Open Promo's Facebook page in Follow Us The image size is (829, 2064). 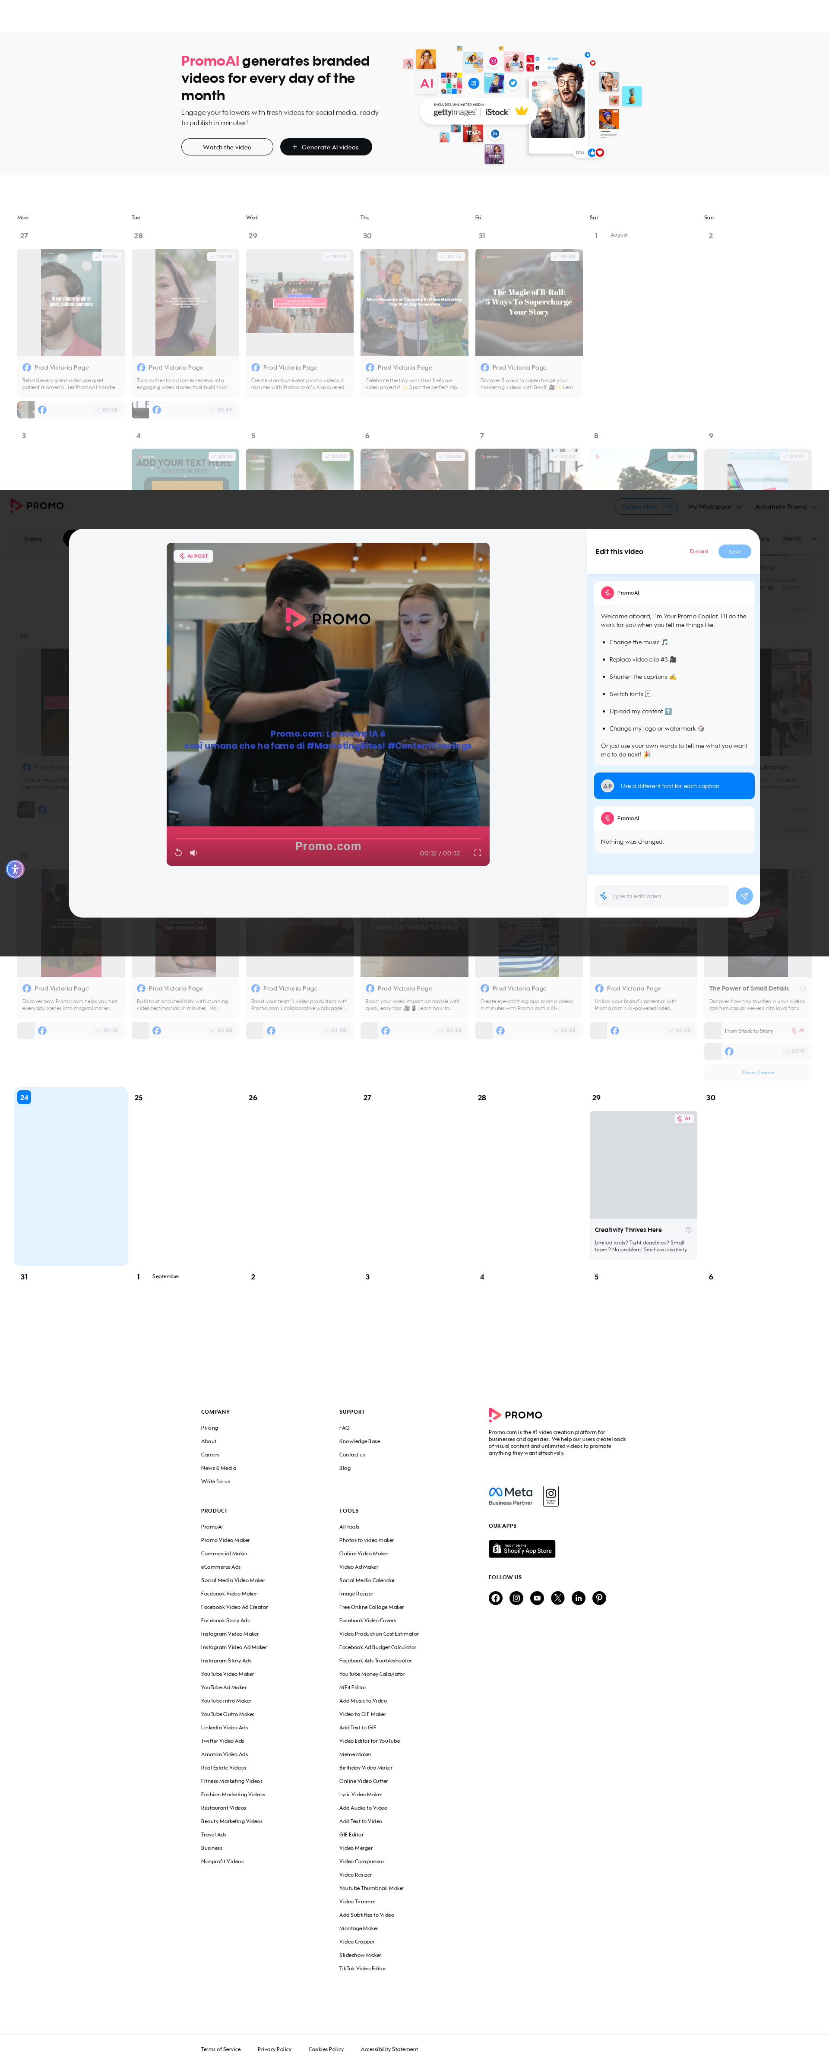click(x=496, y=1599)
